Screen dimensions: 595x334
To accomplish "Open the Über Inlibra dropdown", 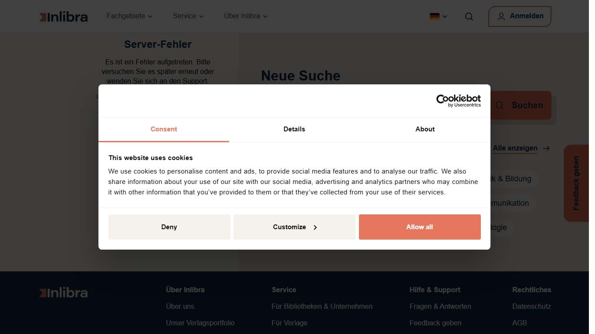I will [246, 16].
